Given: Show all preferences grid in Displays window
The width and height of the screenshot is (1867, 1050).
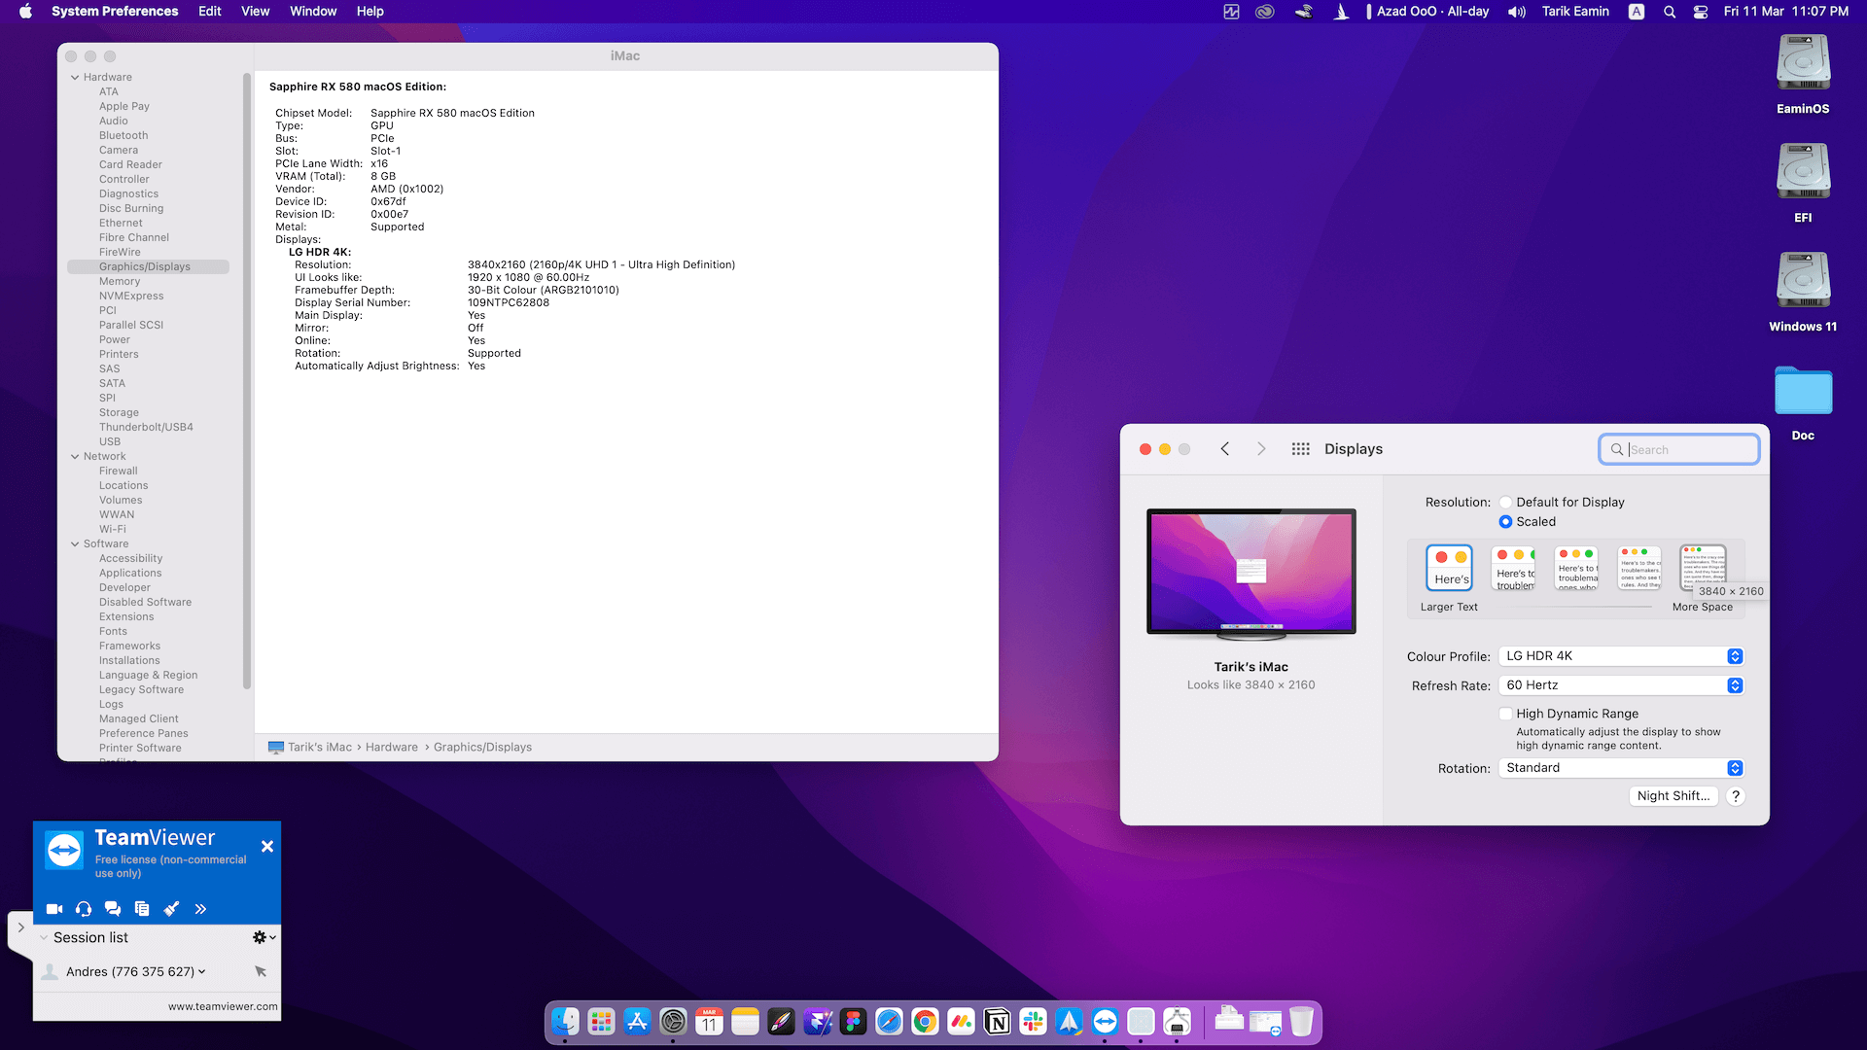Looking at the screenshot, I should coord(1300,449).
